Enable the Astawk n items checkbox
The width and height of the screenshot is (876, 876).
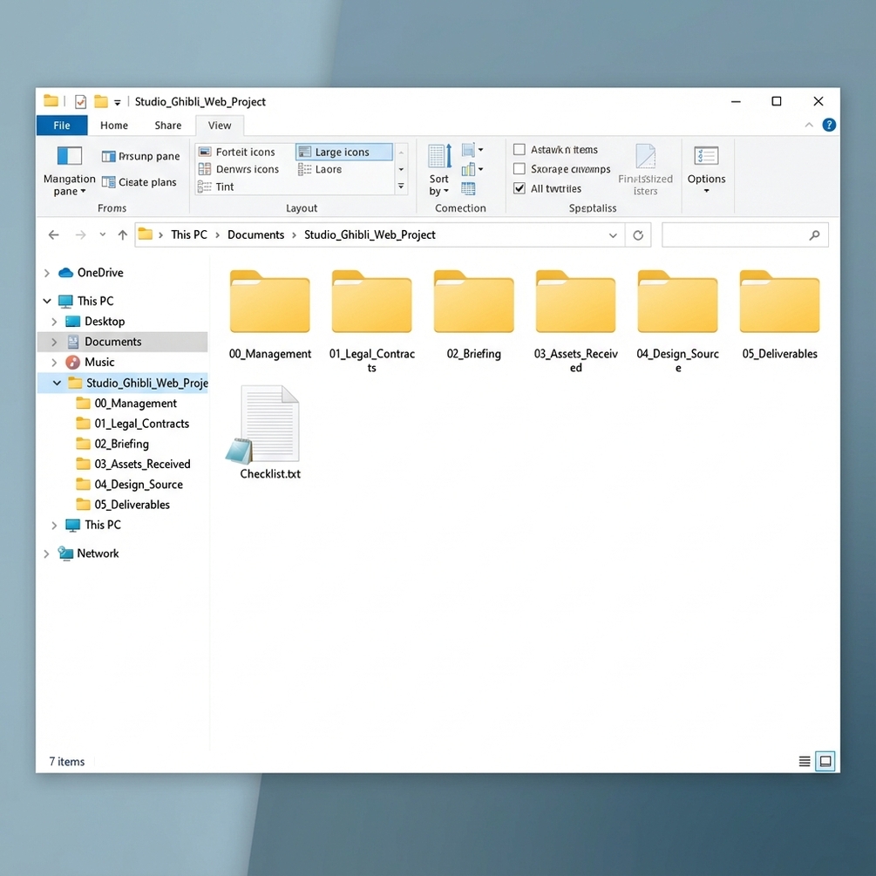(x=519, y=150)
